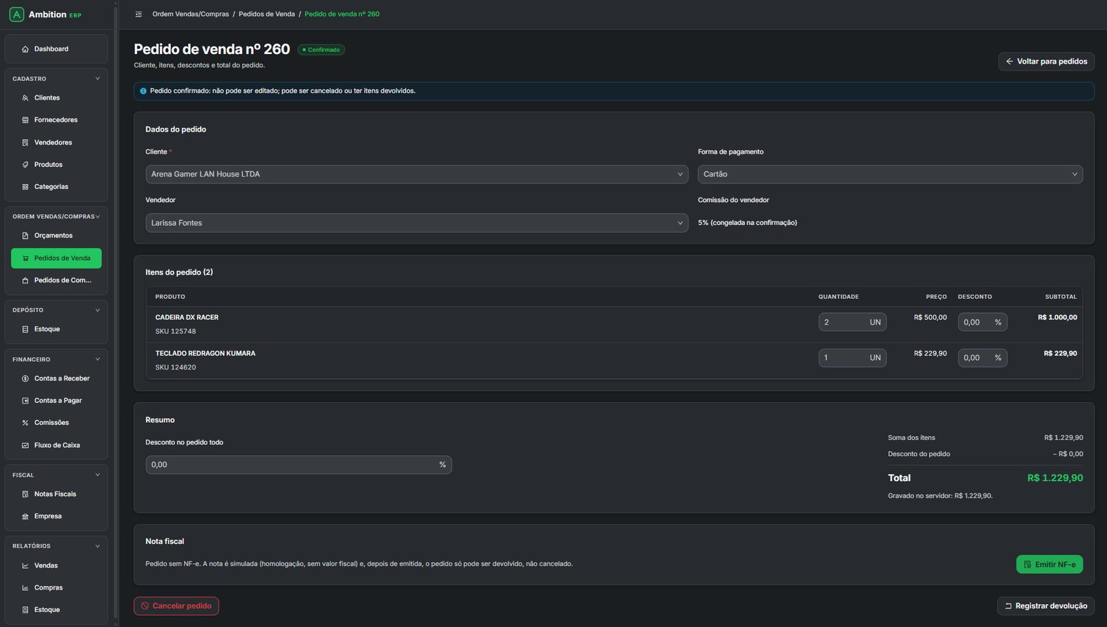Click the "SKU 125748" text
This screenshot has width=1107, height=627.
[175, 331]
